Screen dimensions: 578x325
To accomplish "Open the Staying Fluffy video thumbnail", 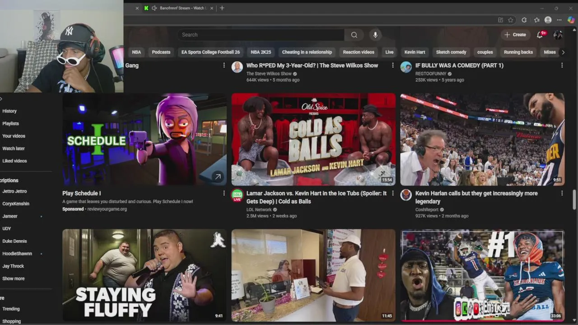I will (144, 275).
